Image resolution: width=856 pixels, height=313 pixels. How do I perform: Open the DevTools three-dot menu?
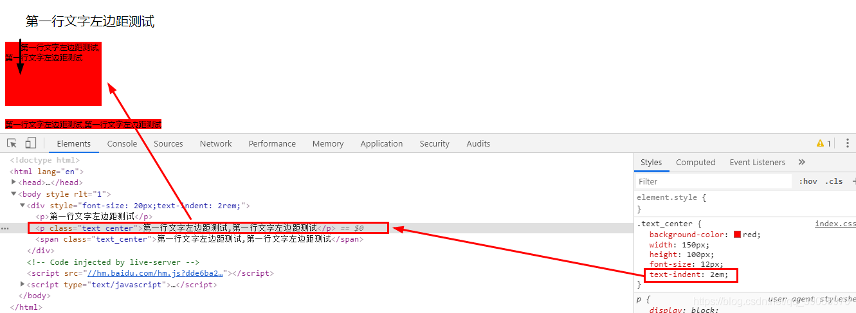click(848, 143)
